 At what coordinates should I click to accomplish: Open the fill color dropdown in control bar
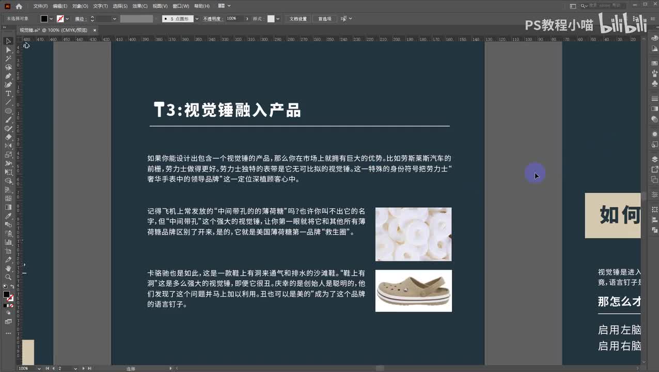51,19
